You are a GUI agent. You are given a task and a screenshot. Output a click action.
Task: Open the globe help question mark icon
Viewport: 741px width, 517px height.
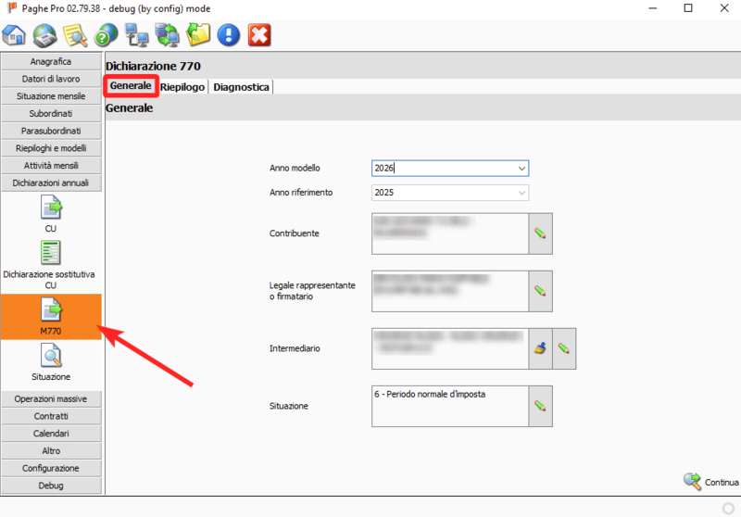(x=107, y=35)
